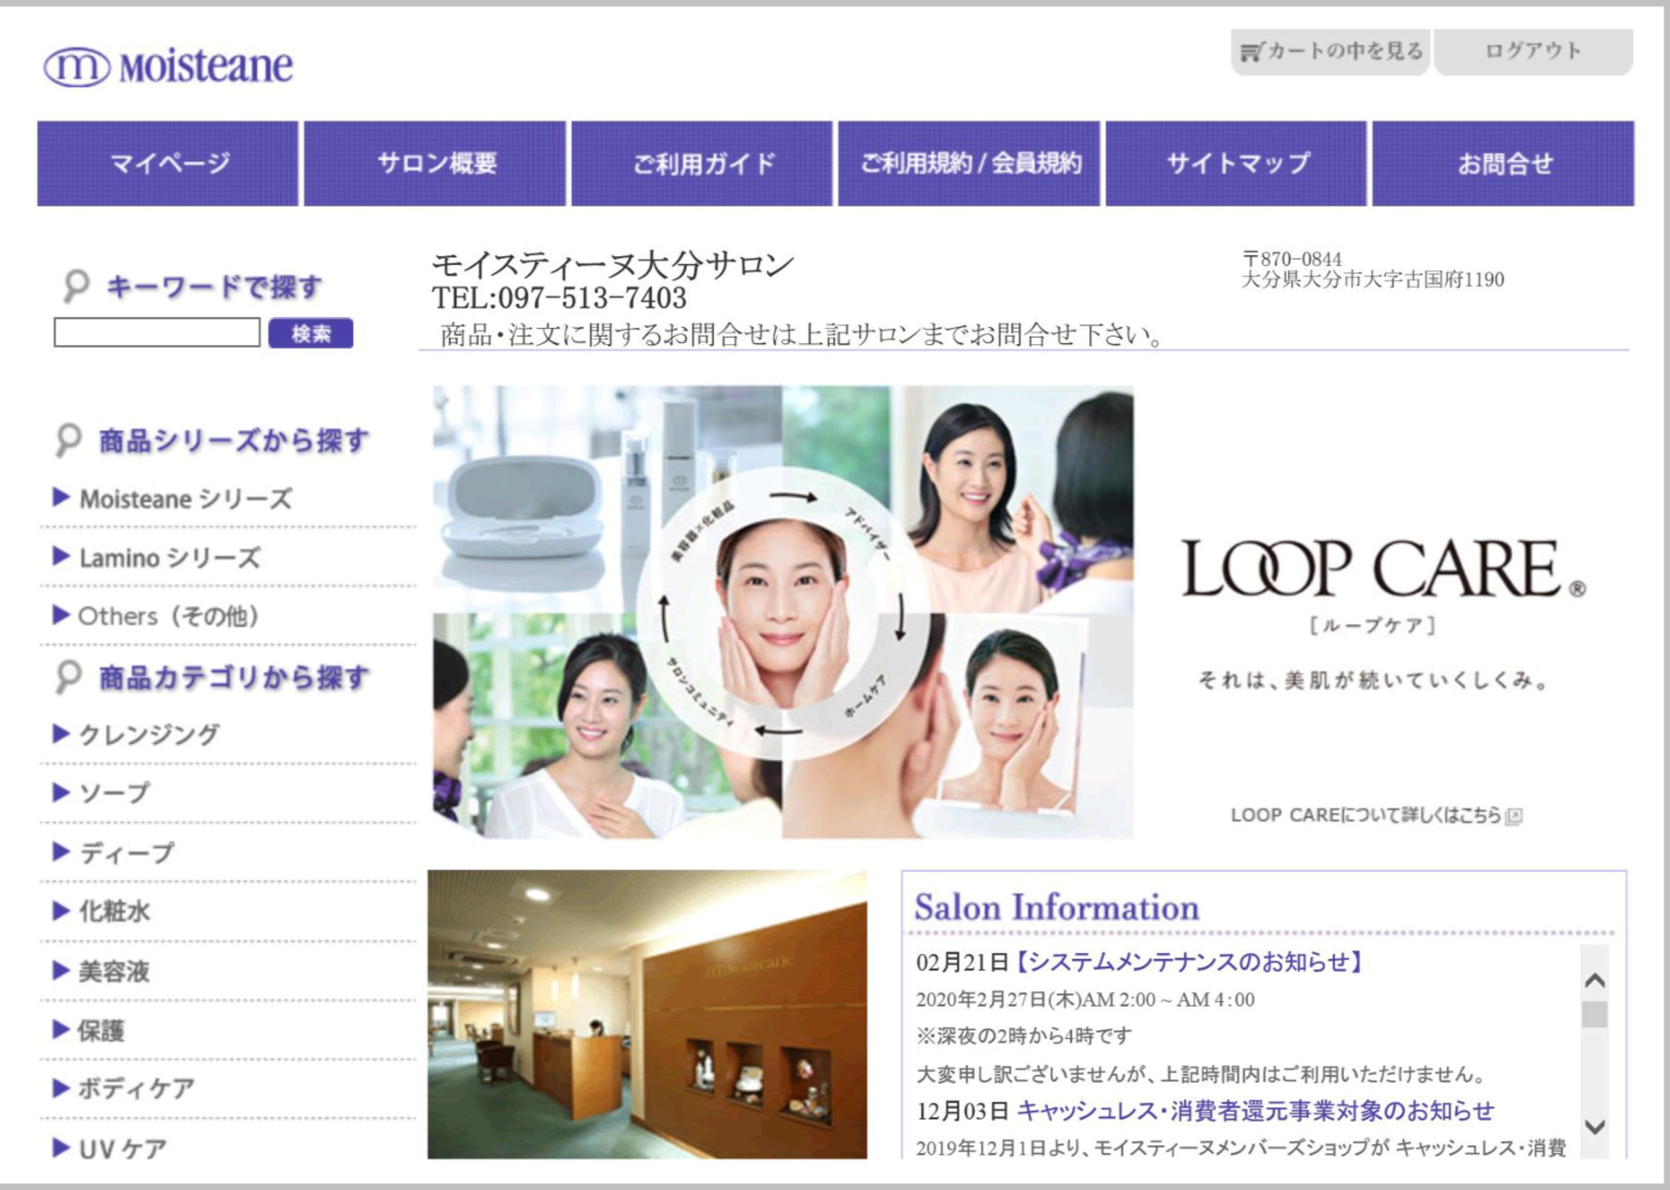Open the マイページ menu tab
This screenshot has height=1190, width=1670.
(168, 164)
